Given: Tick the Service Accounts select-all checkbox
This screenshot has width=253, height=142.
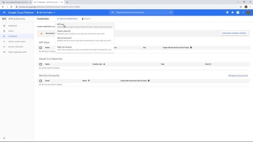Looking at the screenshot, I should [x=41, y=81].
